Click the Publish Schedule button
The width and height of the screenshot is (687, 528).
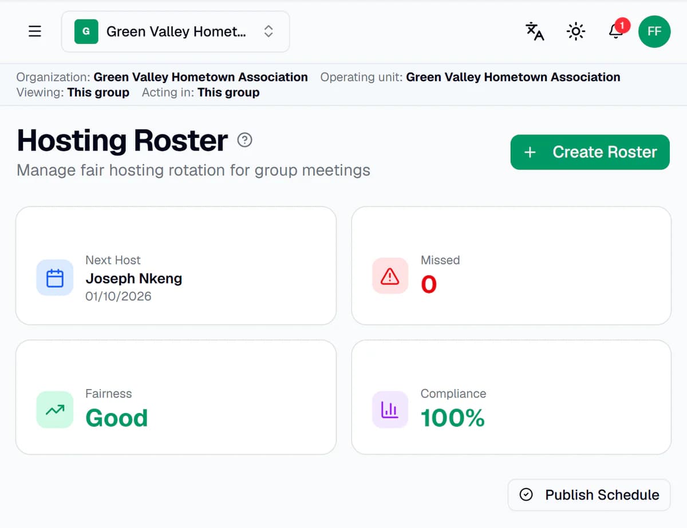point(589,495)
